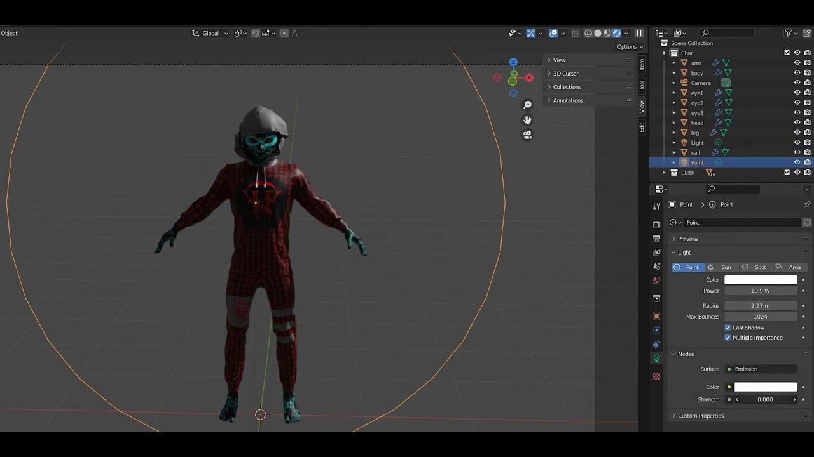The image size is (814, 457).
Task: Click the zoom magnifier icon in the viewport
Action: point(527,104)
